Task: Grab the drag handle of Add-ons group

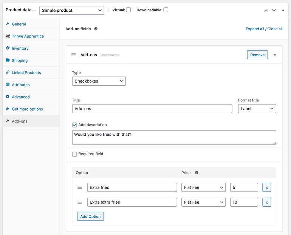Action: tap(73, 55)
